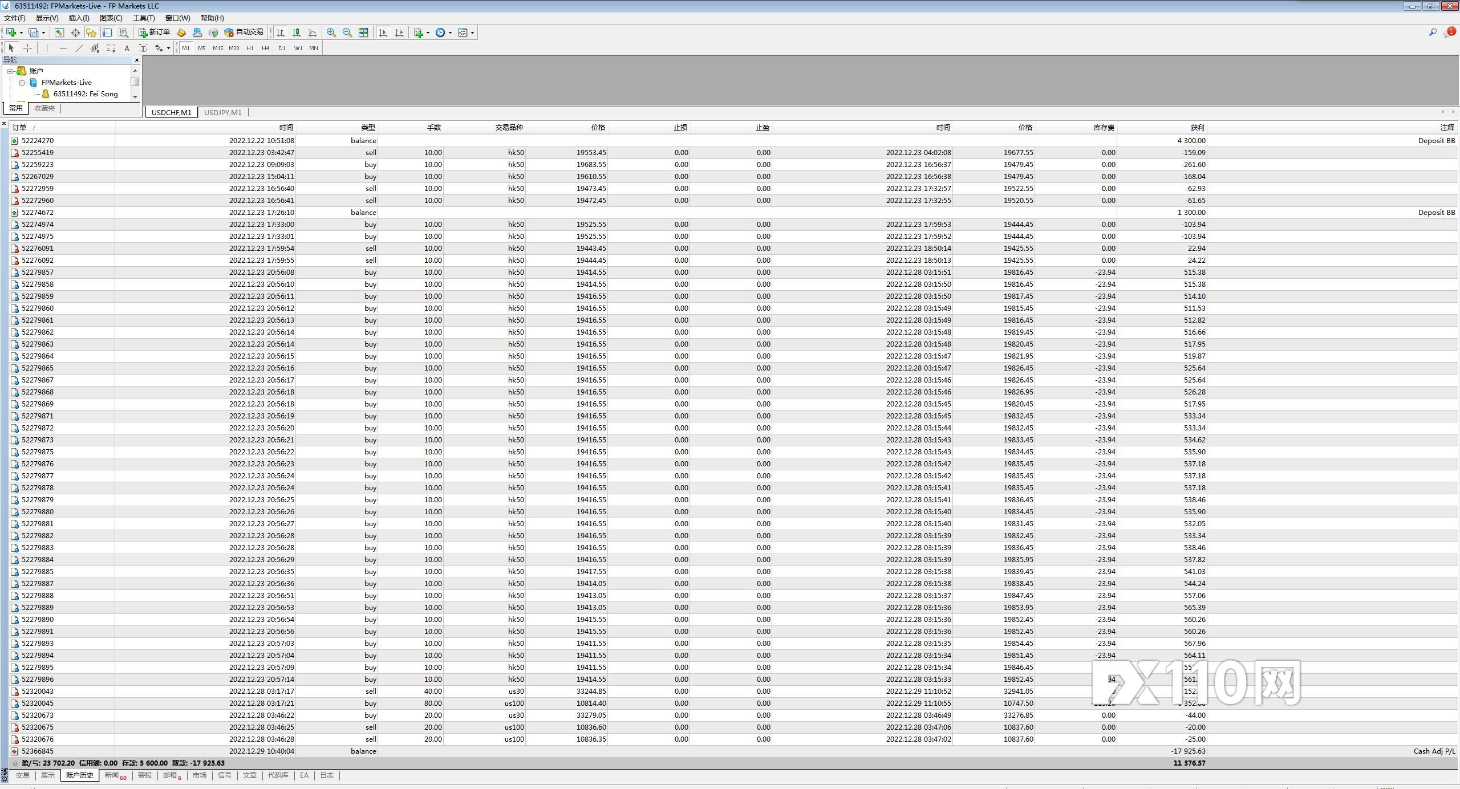Open the indicators dropdown arrow

(428, 32)
